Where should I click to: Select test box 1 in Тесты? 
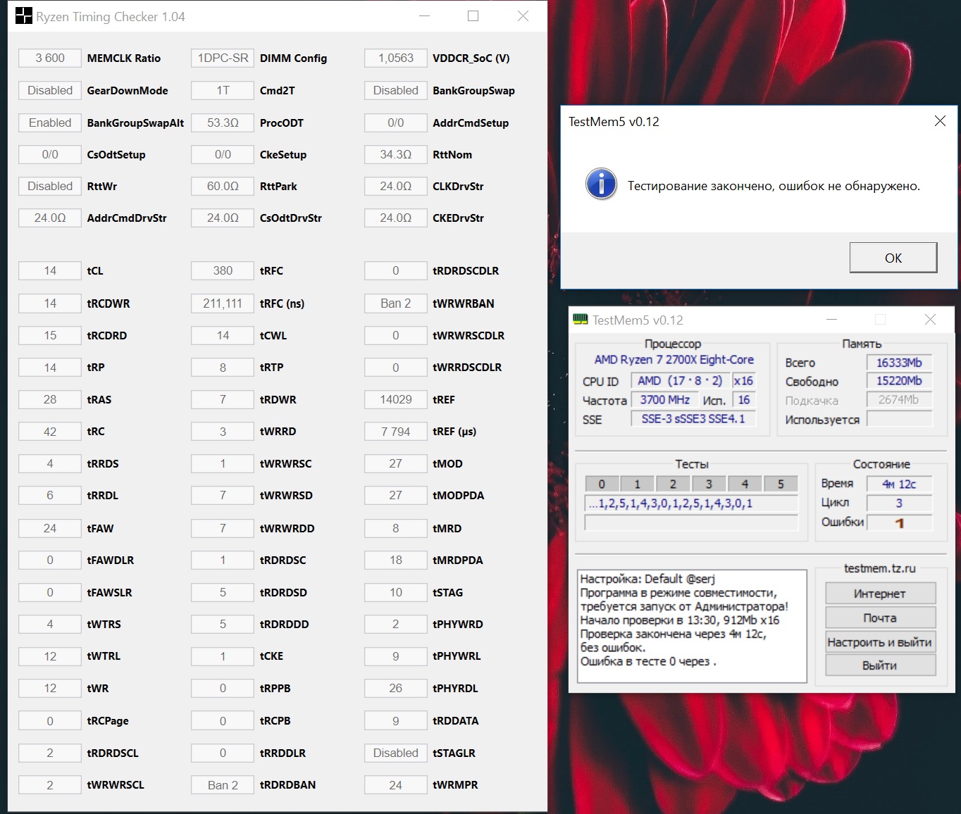(638, 484)
